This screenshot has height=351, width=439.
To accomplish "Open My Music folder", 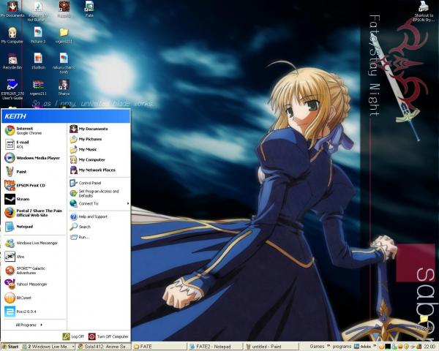I will pyautogui.click(x=99, y=149).
